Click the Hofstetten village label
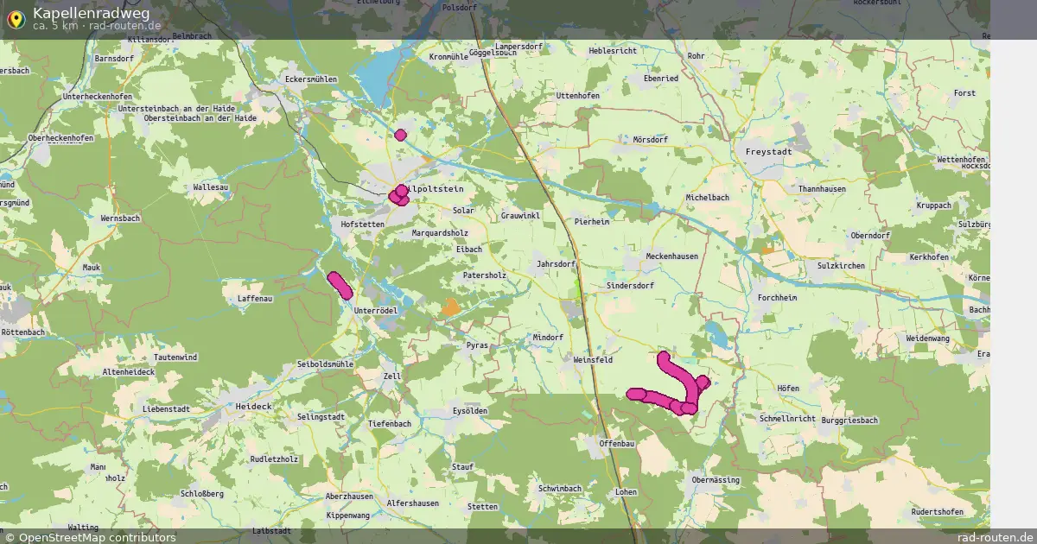The height and width of the screenshot is (544, 1037). click(362, 224)
